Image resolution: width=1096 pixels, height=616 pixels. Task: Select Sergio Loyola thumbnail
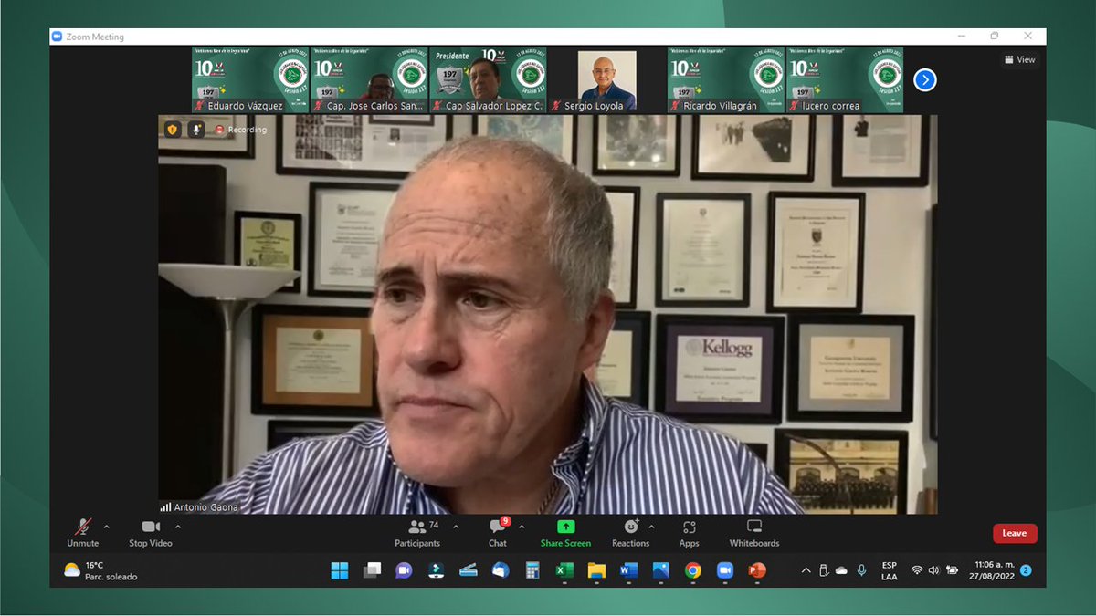pyautogui.click(x=606, y=80)
